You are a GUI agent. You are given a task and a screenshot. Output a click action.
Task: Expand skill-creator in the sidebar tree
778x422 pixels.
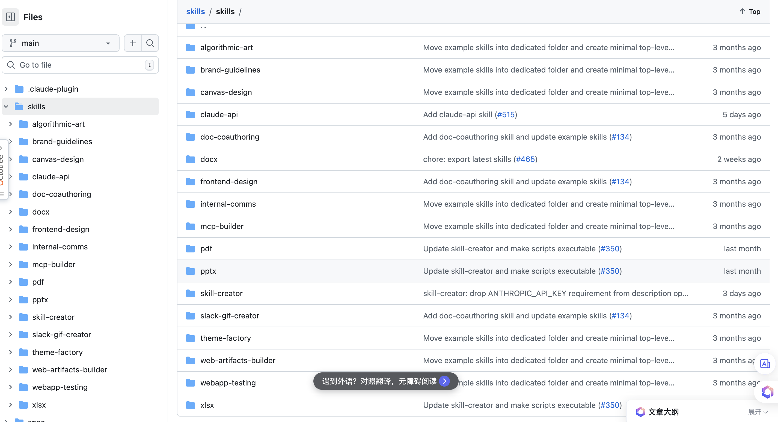(x=11, y=317)
